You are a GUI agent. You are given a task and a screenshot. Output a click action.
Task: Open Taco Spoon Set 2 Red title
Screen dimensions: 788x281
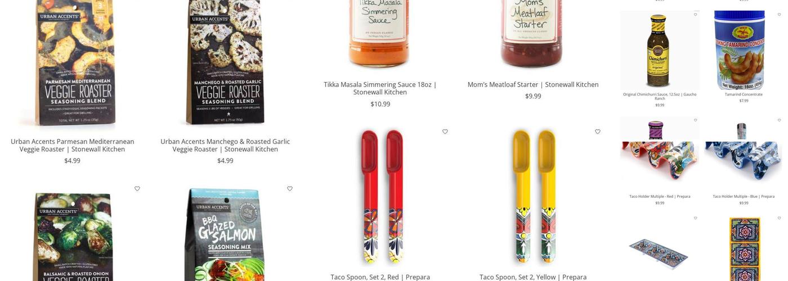tap(380, 277)
